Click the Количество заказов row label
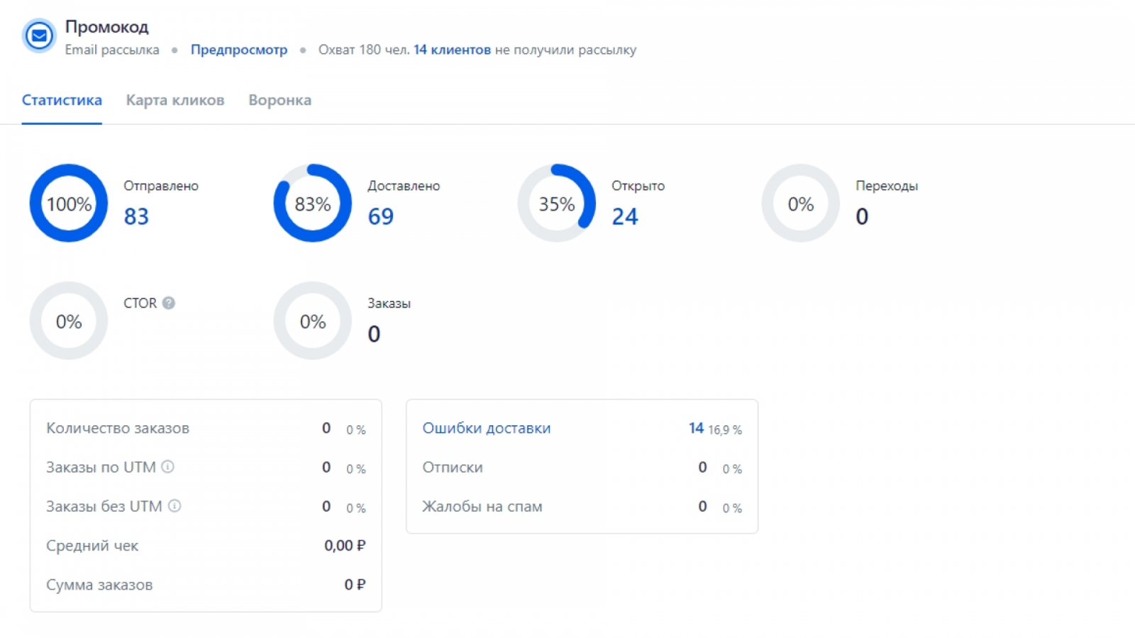This screenshot has height=638, width=1135. [x=118, y=428]
